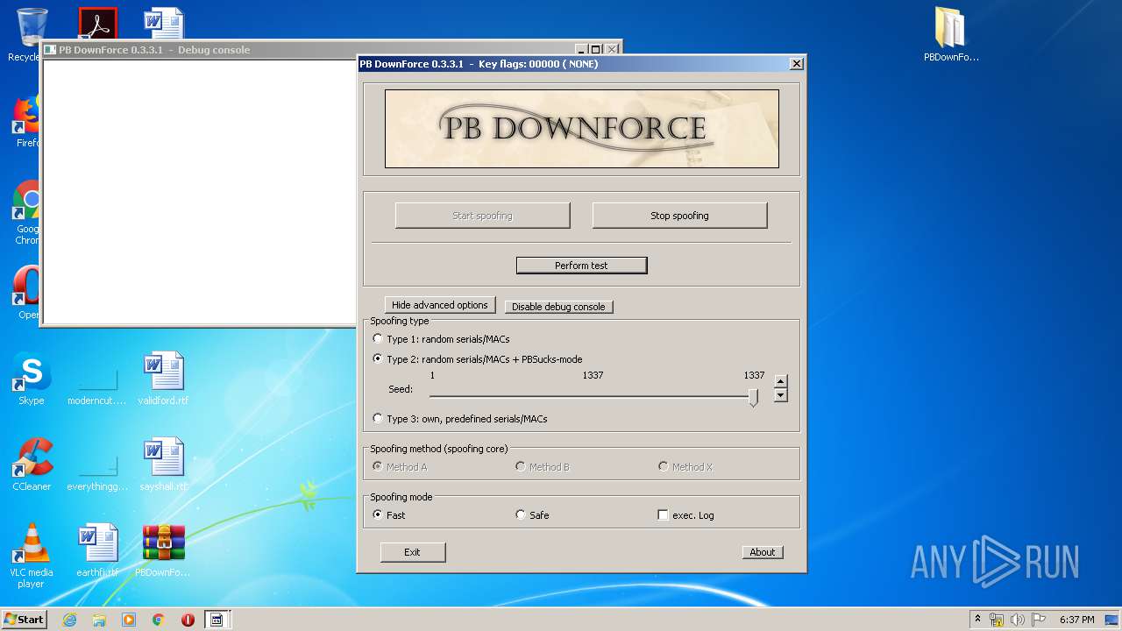This screenshot has width=1122, height=631.
Task: Select Type 2 PBSucks-mode spoofing
Action: click(378, 359)
